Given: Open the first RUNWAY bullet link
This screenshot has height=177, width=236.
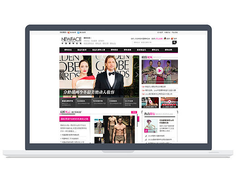Looking at the screenshot, I should 70,135.
